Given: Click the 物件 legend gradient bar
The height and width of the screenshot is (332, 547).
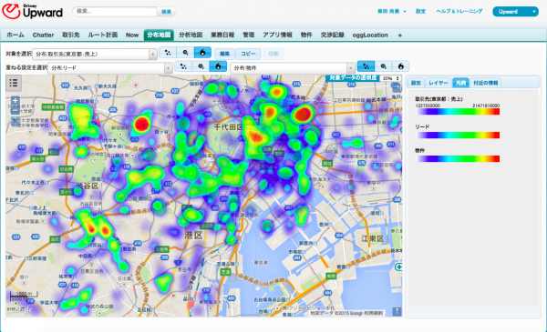Looking at the screenshot, I should point(458,158).
